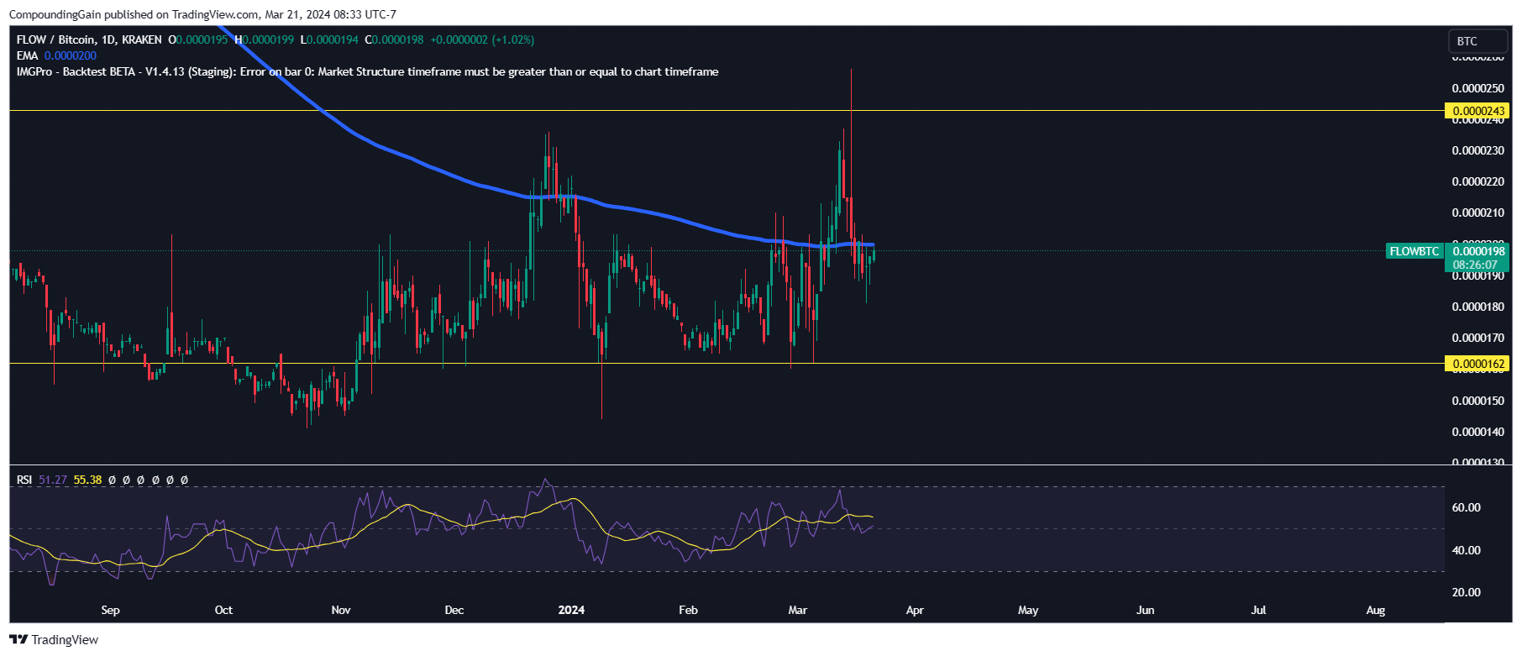Click the bar countdown timer 08:26:07
Viewport: 1522px width, 656px height.
click(x=1476, y=265)
